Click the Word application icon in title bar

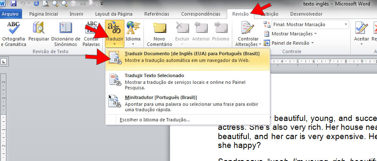pos(3,3)
